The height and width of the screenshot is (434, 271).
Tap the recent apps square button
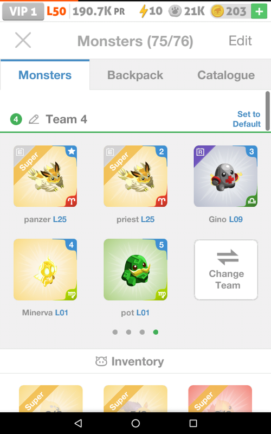[193, 423]
